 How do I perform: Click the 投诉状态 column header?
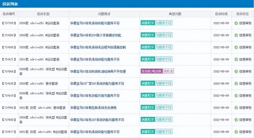pyautogui.click(x=243, y=14)
